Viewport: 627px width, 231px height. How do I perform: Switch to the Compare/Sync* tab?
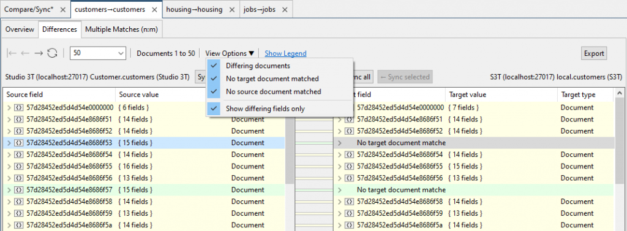(35, 10)
